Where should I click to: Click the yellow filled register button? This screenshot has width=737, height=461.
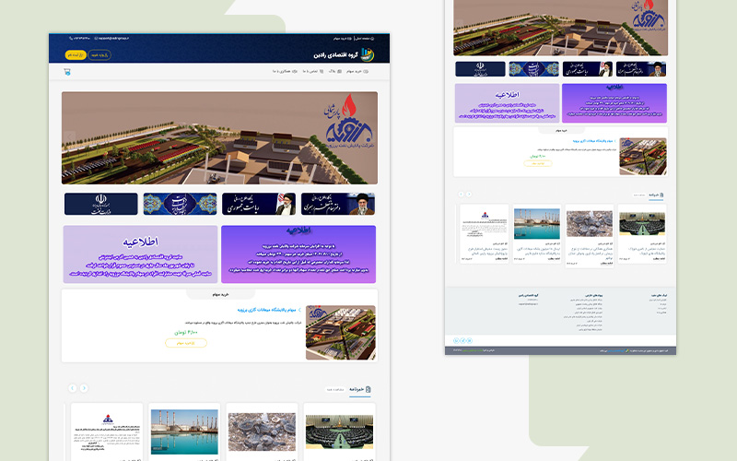76,55
